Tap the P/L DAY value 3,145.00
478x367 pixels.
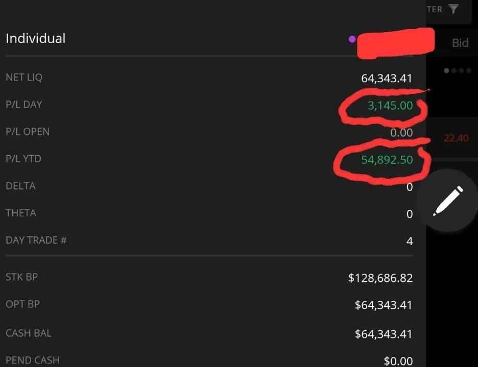click(x=390, y=106)
